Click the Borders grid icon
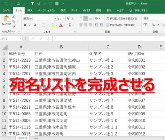 coord(44,25)
